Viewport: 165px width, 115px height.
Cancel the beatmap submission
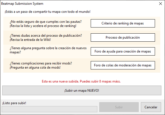151,107
